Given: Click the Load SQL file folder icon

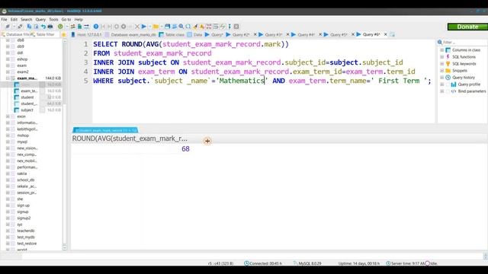Looking at the screenshot, I should coord(156,27).
